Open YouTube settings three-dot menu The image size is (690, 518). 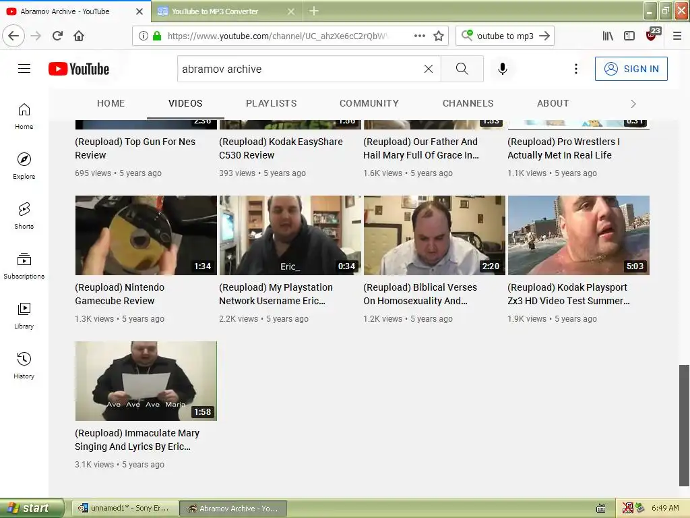[x=576, y=69]
